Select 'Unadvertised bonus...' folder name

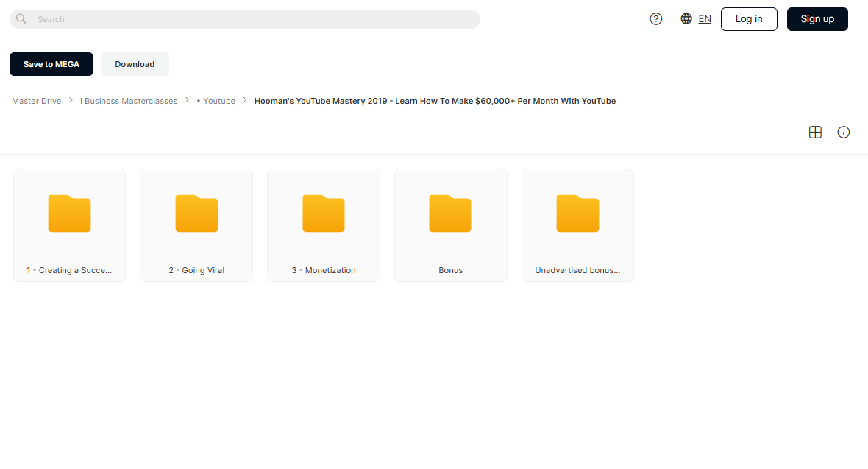(577, 270)
